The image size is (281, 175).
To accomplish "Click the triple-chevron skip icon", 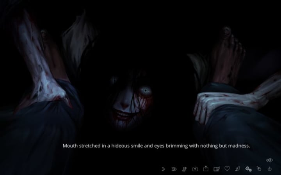I will pos(174,169).
